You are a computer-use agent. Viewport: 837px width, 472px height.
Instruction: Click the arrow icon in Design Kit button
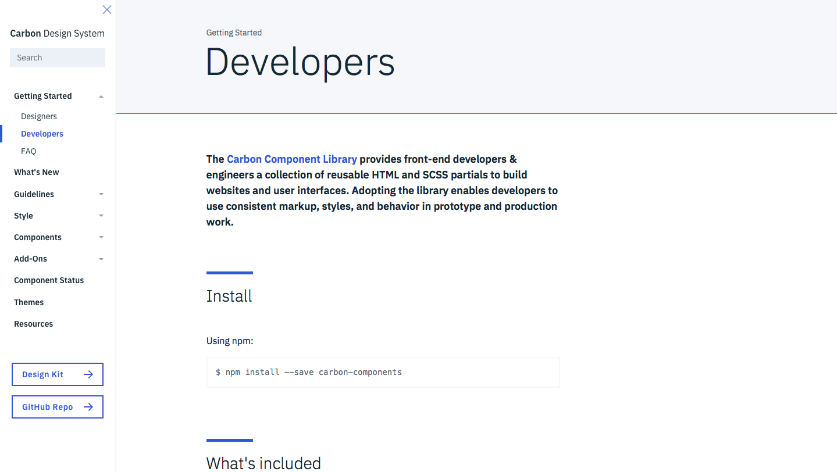(88, 374)
